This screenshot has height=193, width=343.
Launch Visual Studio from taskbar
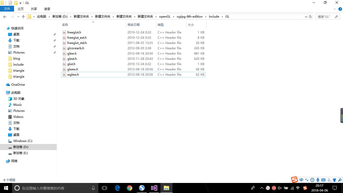click(154, 188)
